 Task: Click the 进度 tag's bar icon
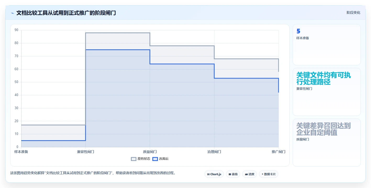point(246,174)
